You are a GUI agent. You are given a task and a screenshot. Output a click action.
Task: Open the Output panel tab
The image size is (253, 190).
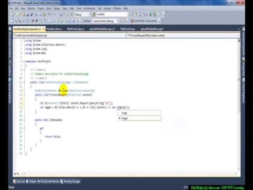(31, 182)
